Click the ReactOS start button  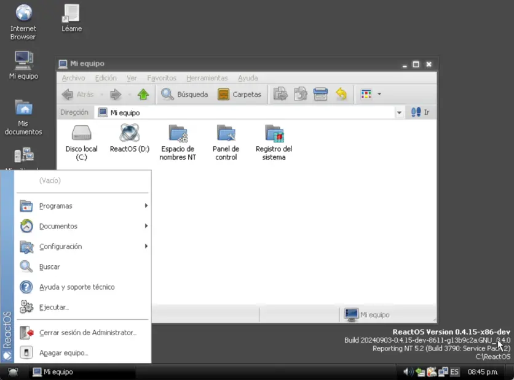click(x=13, y=372)
